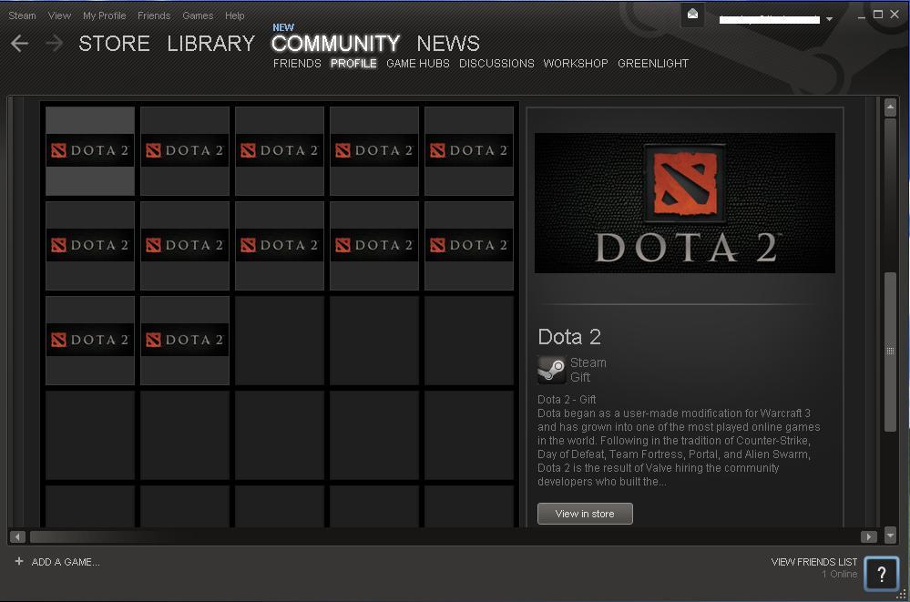Screen dimensions: 910x602
Task: Click the plus icon beside ADD A GAME
Action: pyautogui.click(x=19, y=561)
